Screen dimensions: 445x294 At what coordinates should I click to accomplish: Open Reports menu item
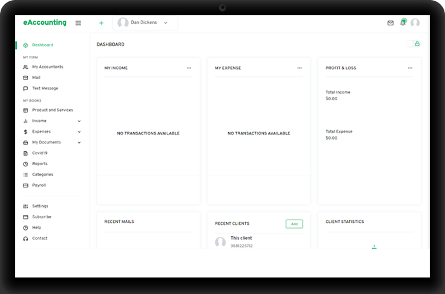40,164
